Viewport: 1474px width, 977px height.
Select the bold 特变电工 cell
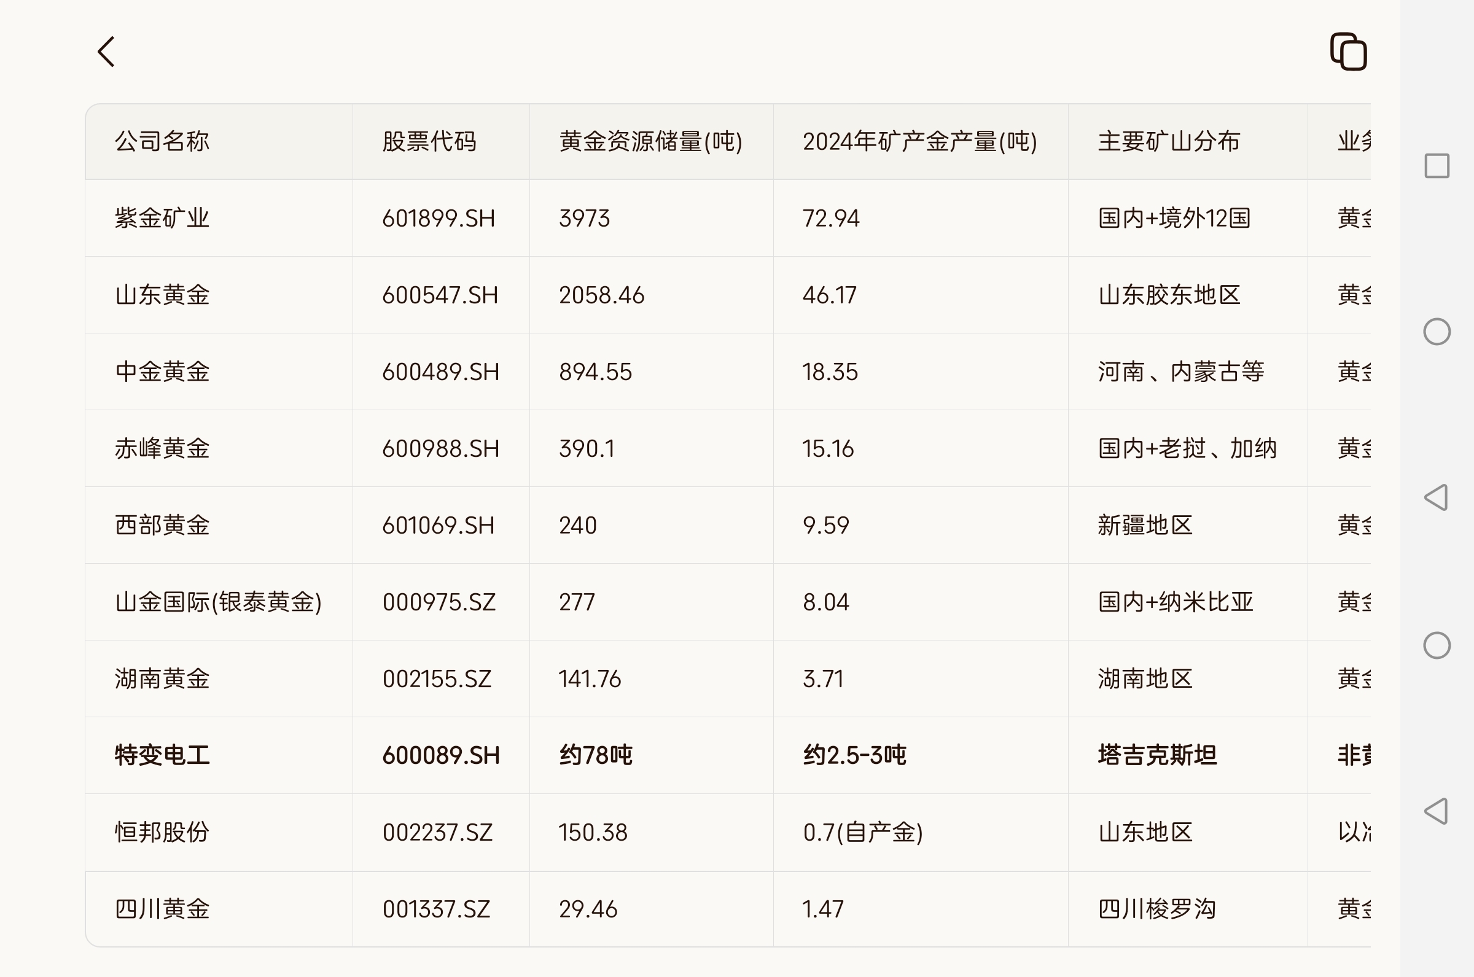pos(162,755)
